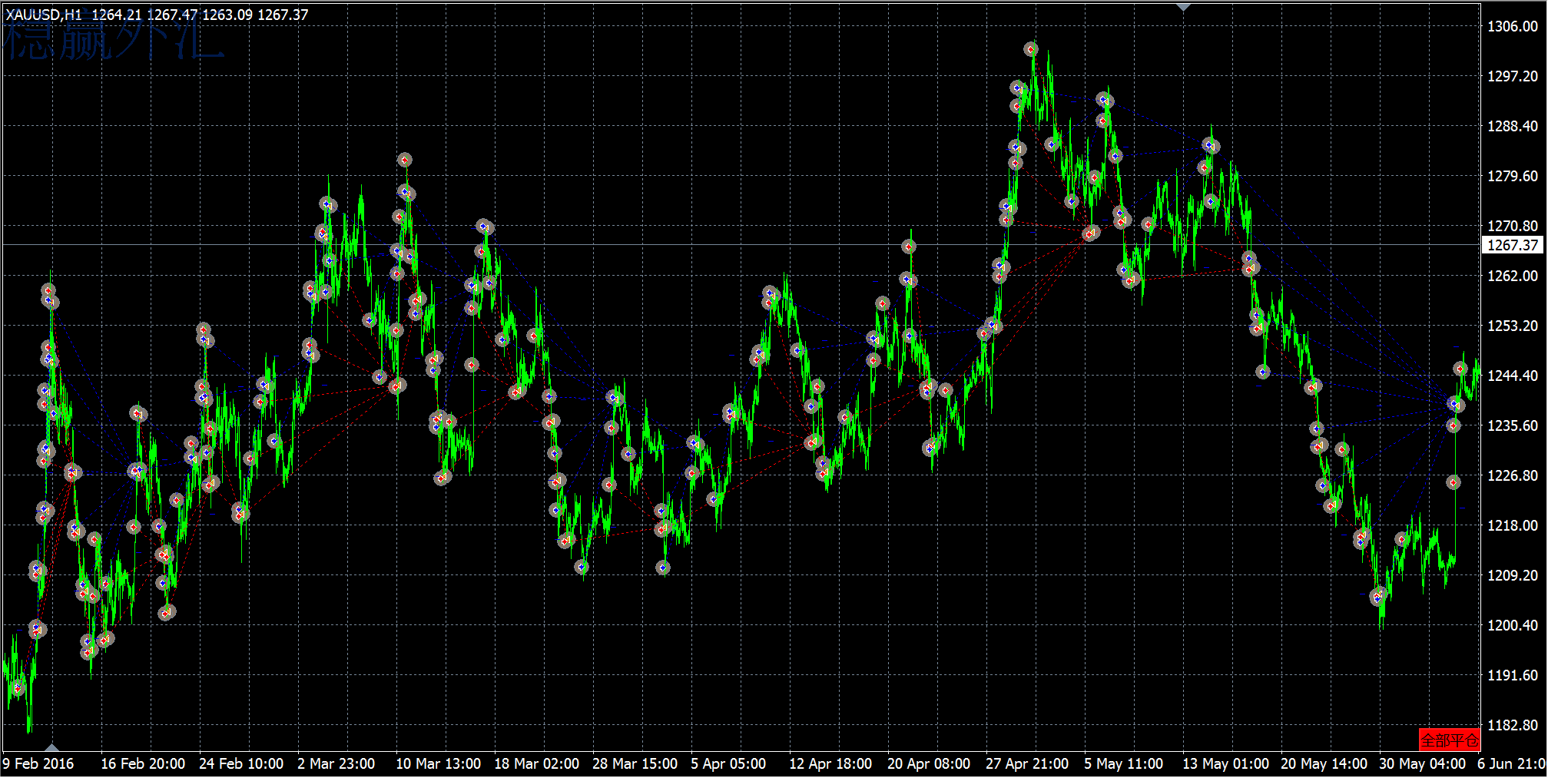Click the chart shift triangle on top edge
The image size is (1548, 778).
(1183, 7)
